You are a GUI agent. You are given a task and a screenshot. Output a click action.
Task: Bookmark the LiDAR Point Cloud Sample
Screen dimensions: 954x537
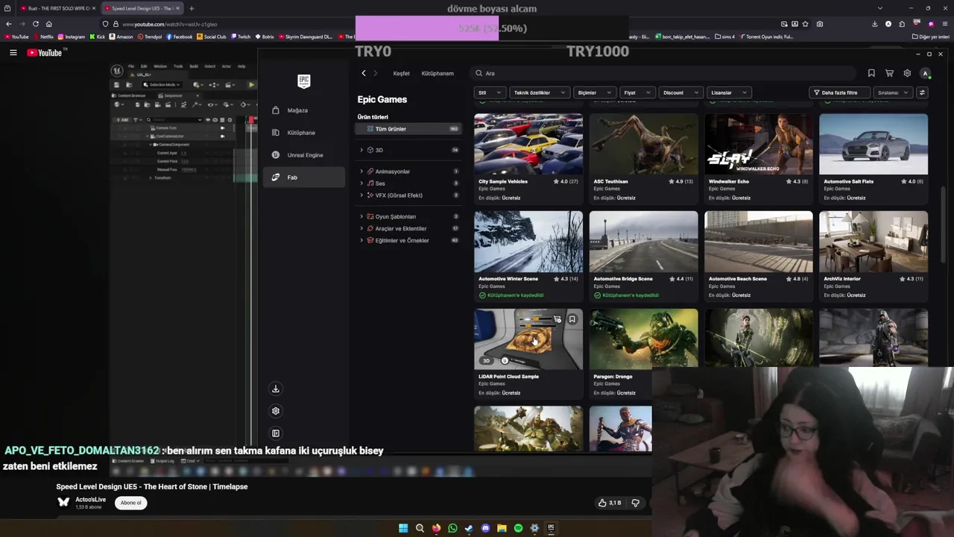[572, 319]
